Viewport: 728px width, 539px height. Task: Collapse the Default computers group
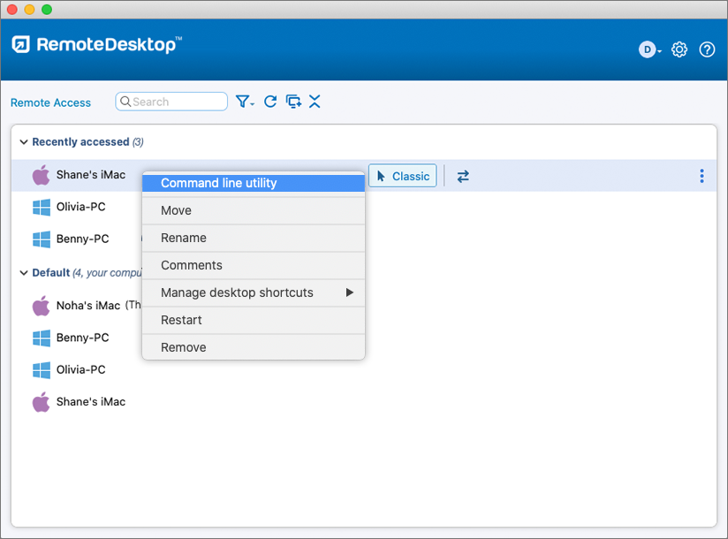24,273
